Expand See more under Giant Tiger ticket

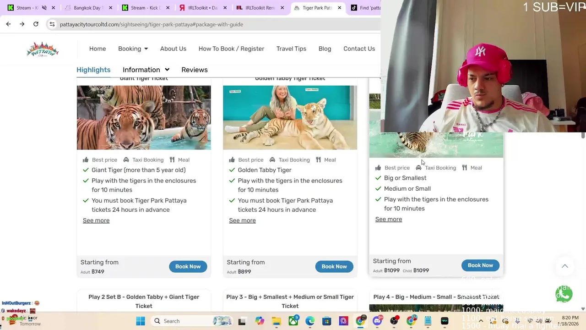click(x=96, y=220)
